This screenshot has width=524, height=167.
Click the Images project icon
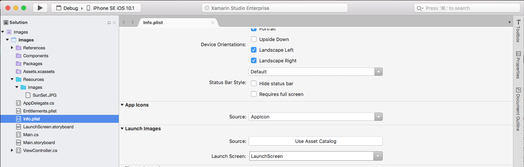pos(14,40)
